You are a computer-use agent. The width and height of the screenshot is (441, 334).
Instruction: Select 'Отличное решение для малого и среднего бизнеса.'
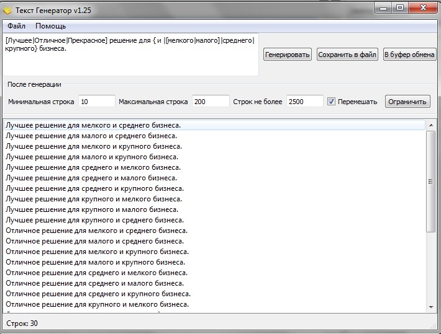[215, 241]
